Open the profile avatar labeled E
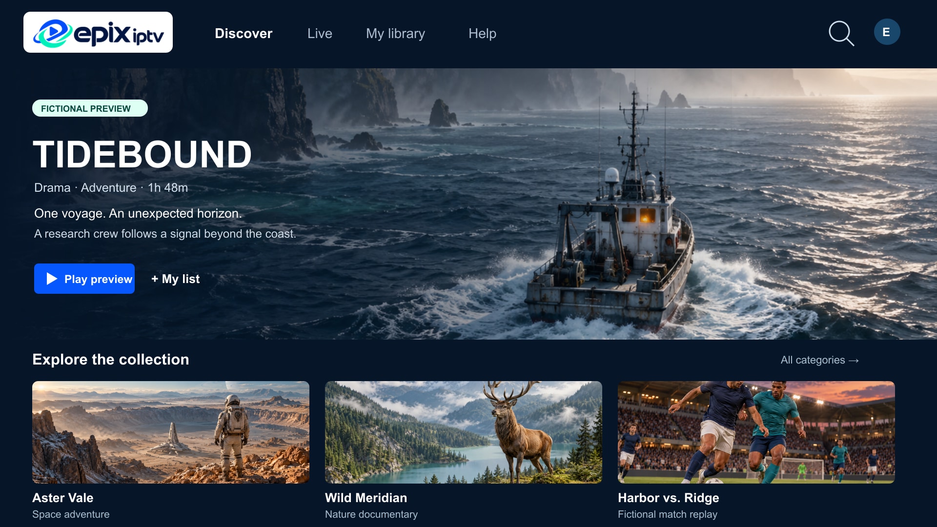937x527 pixels. pyautogui.click(x=887, y=32)
